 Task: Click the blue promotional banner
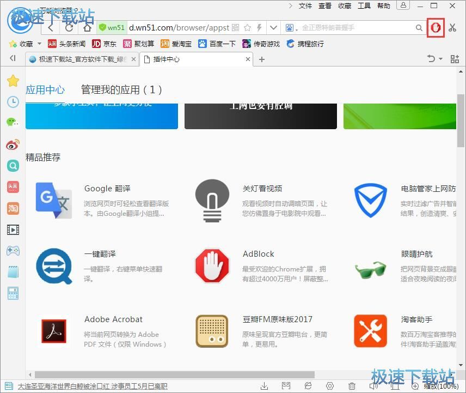coord(102,116)
